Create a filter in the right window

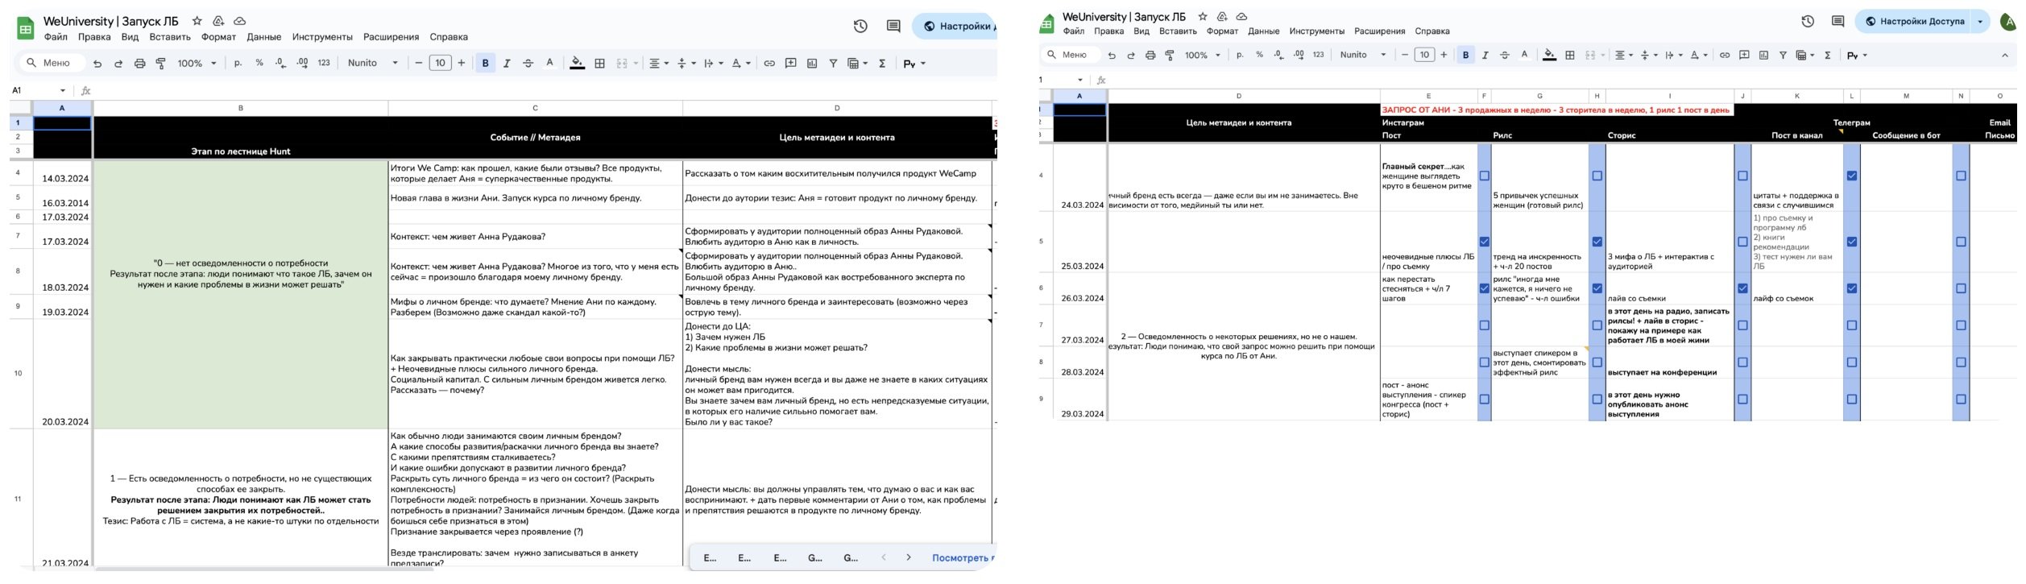click(1783, 55)
